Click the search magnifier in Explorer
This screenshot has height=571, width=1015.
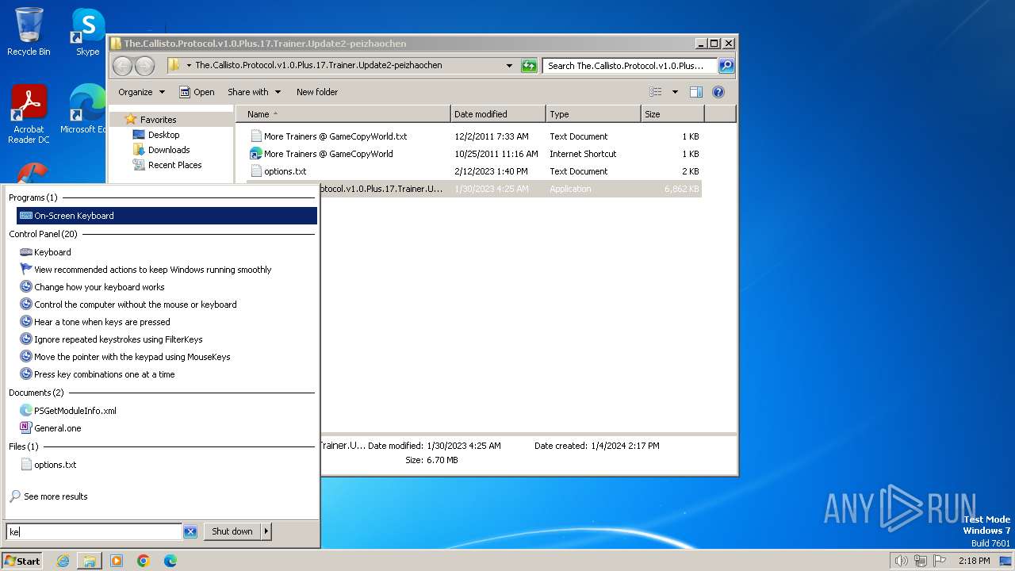click(726, 66)
